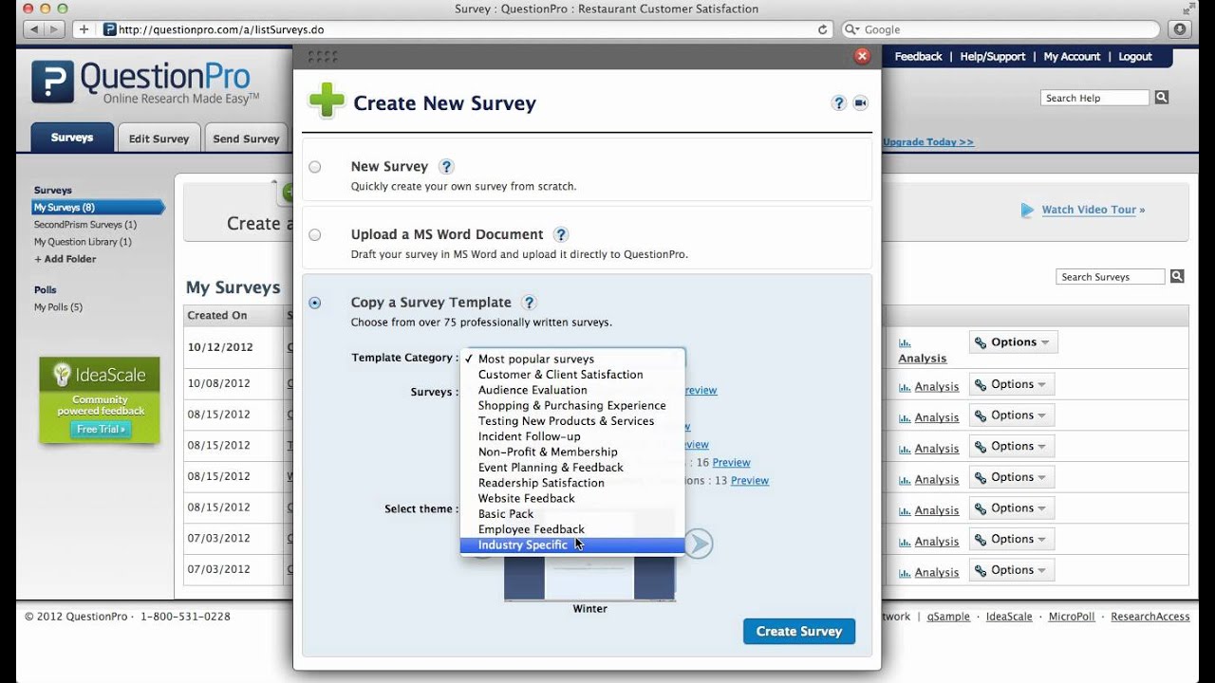Open My Question Library (1)
Viewport: 1215px width, 683px height.
click(83, 242)
